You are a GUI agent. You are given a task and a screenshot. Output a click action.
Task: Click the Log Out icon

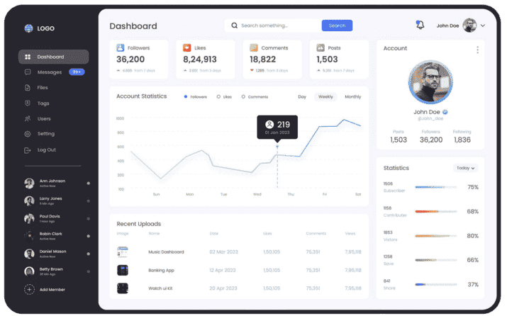(28, 149)
